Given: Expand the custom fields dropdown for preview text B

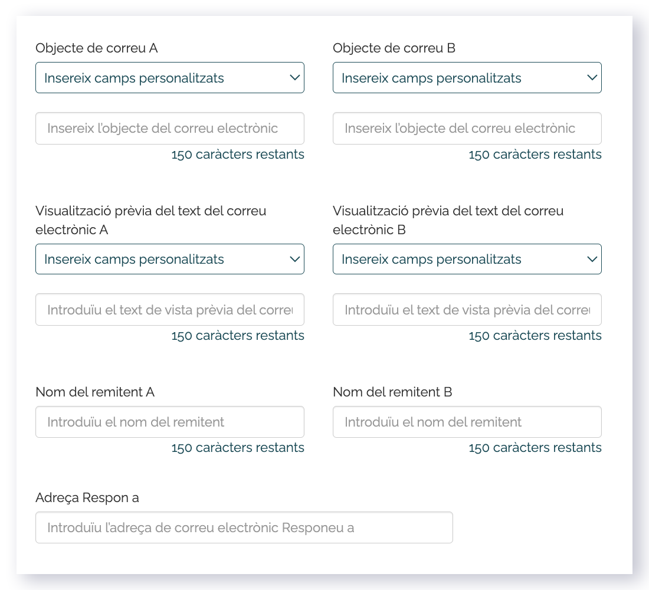Looking at the screenshot, I should [x=467, y=259].
